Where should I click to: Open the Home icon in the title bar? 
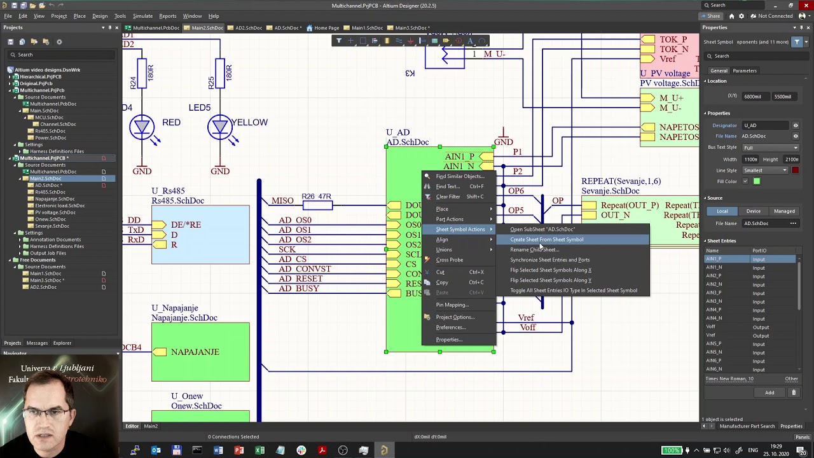pyautogui.click(x=731, y=16)
